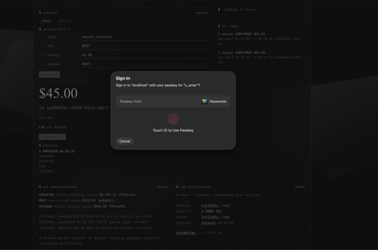The height and width of the screenshot is (250, 378).
Task: Switch to the ./gemini tab
Action: [64, 21]
